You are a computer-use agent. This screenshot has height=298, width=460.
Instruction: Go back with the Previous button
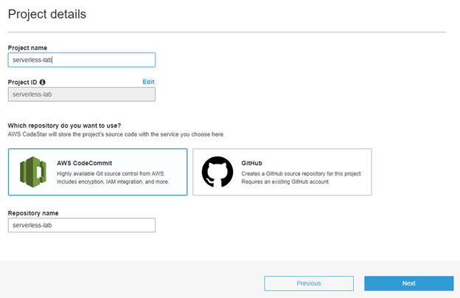click(309, 283)
